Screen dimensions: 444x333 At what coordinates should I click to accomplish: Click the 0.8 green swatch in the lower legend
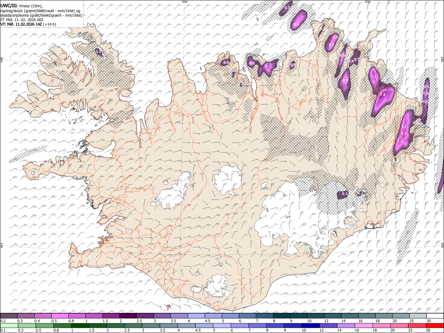(62, 325)
